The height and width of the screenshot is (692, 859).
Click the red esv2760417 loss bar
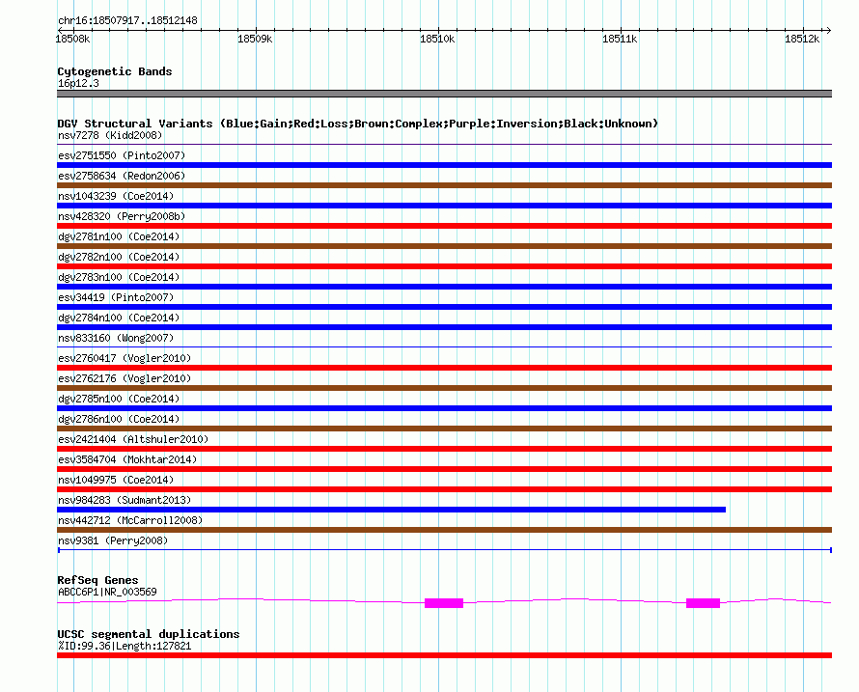tap(444, 368)
